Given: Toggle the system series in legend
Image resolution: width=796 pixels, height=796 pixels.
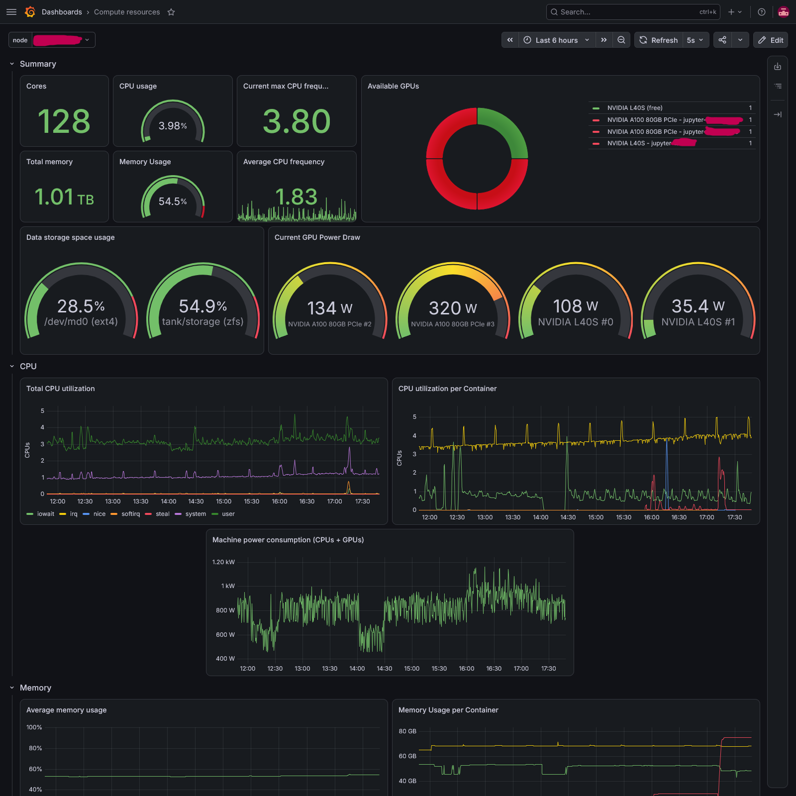Looking at the screenshot, I should tap(191, 514).
